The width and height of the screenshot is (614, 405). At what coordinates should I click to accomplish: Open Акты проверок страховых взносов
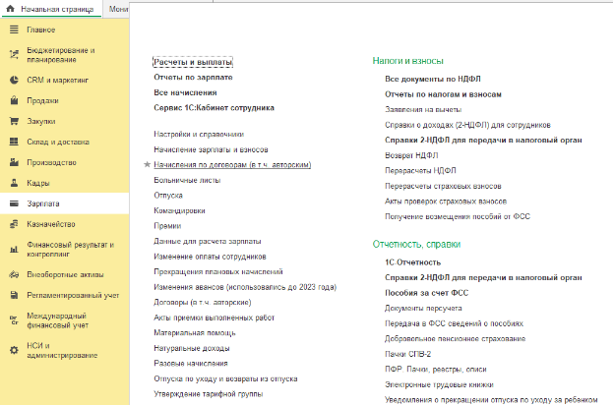pos(446,202)
